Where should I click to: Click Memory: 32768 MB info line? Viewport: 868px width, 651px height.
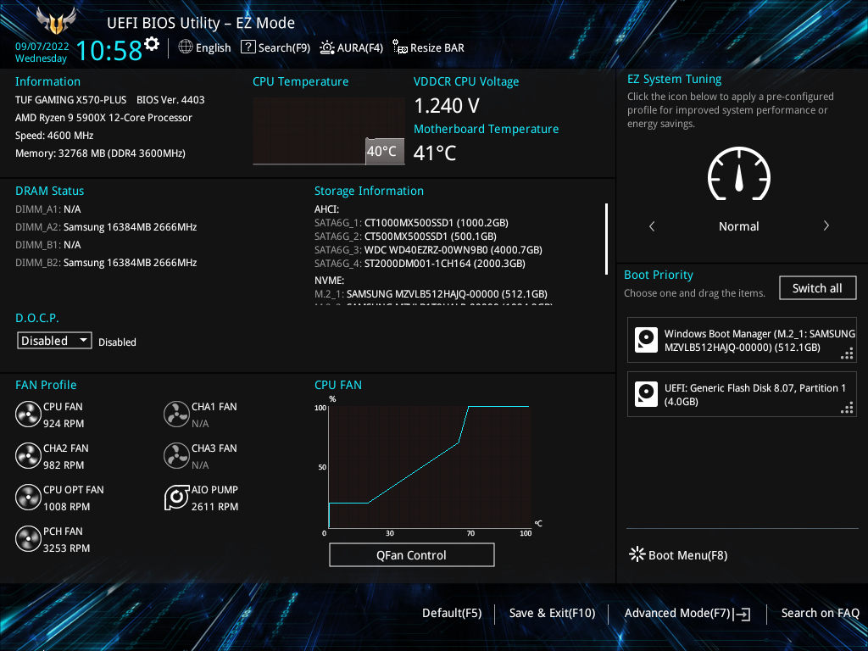100,153
